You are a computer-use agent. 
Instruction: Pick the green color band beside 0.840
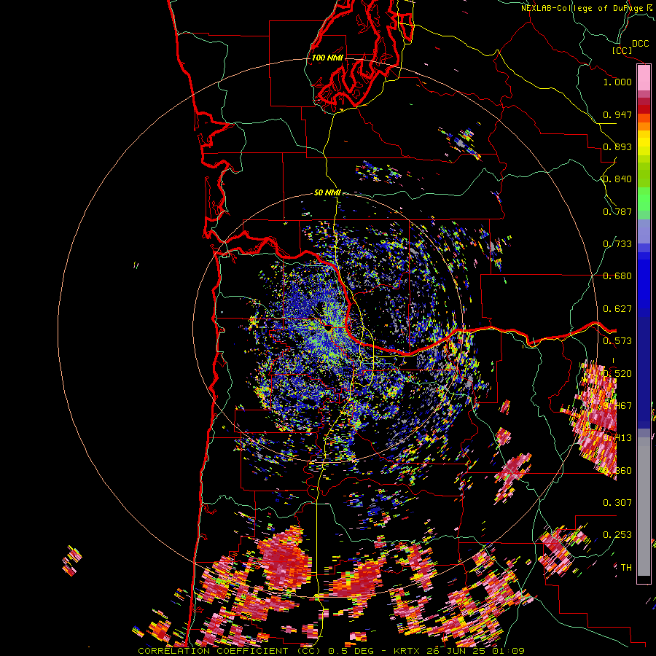pos(644,176)
